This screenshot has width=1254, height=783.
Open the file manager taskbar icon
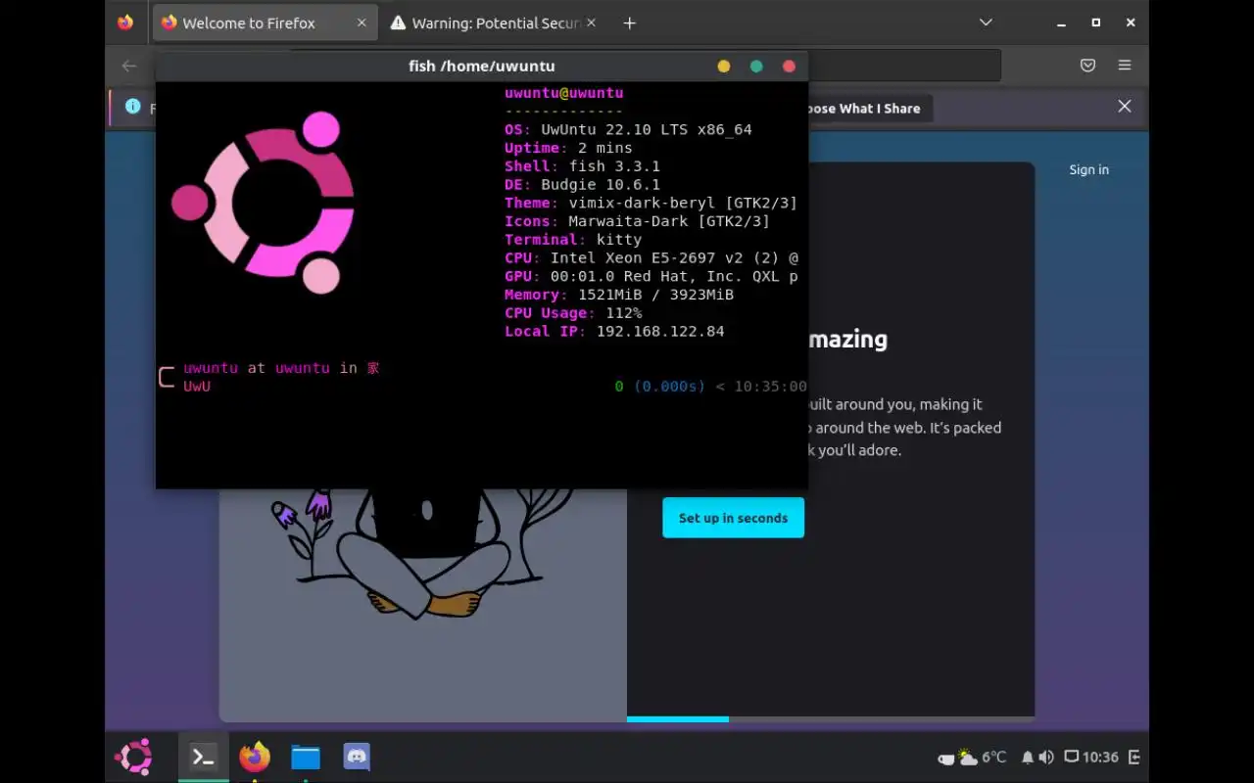[x=306, y=757]
